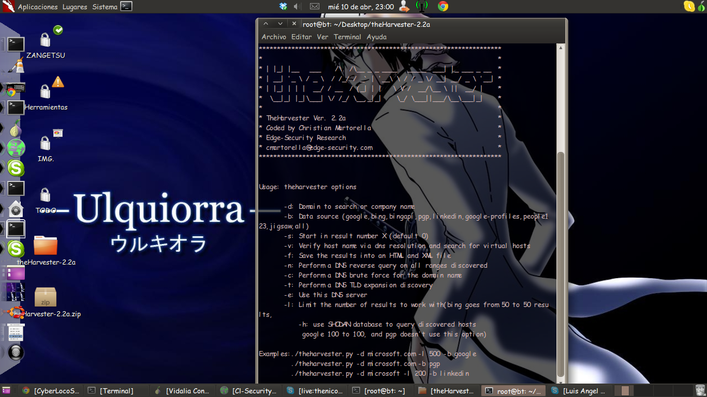The height and width of the screenshot is (397, 707).
Task: Switch to the [Terminal] taskbar window
Action: coord(116,391)
